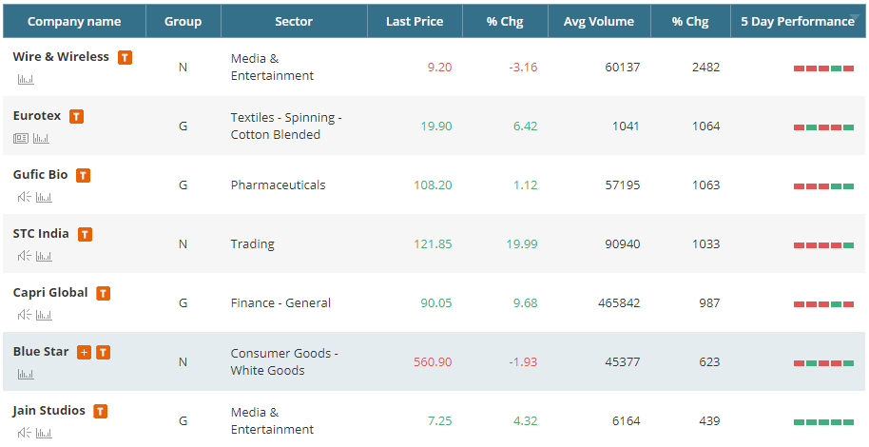Screen dimensions: 869x447
Task: Click volume change 2482 for Wire & Wireless
Action: pos(706,68)
